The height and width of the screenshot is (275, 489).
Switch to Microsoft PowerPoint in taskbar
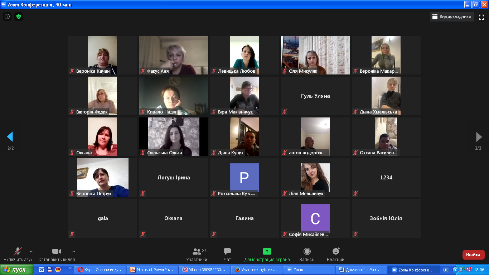coord(153,270)
